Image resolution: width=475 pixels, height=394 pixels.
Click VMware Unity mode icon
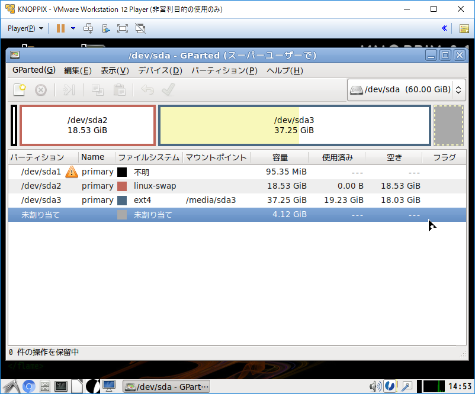coord(140,28)
